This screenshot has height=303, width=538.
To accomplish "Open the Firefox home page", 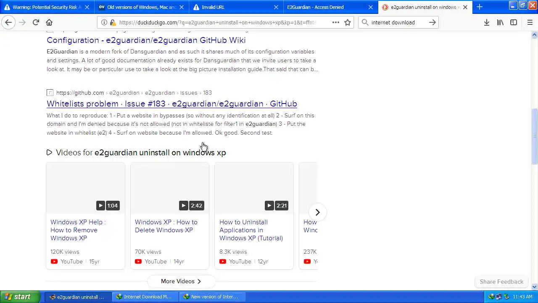I will [49, 22].
